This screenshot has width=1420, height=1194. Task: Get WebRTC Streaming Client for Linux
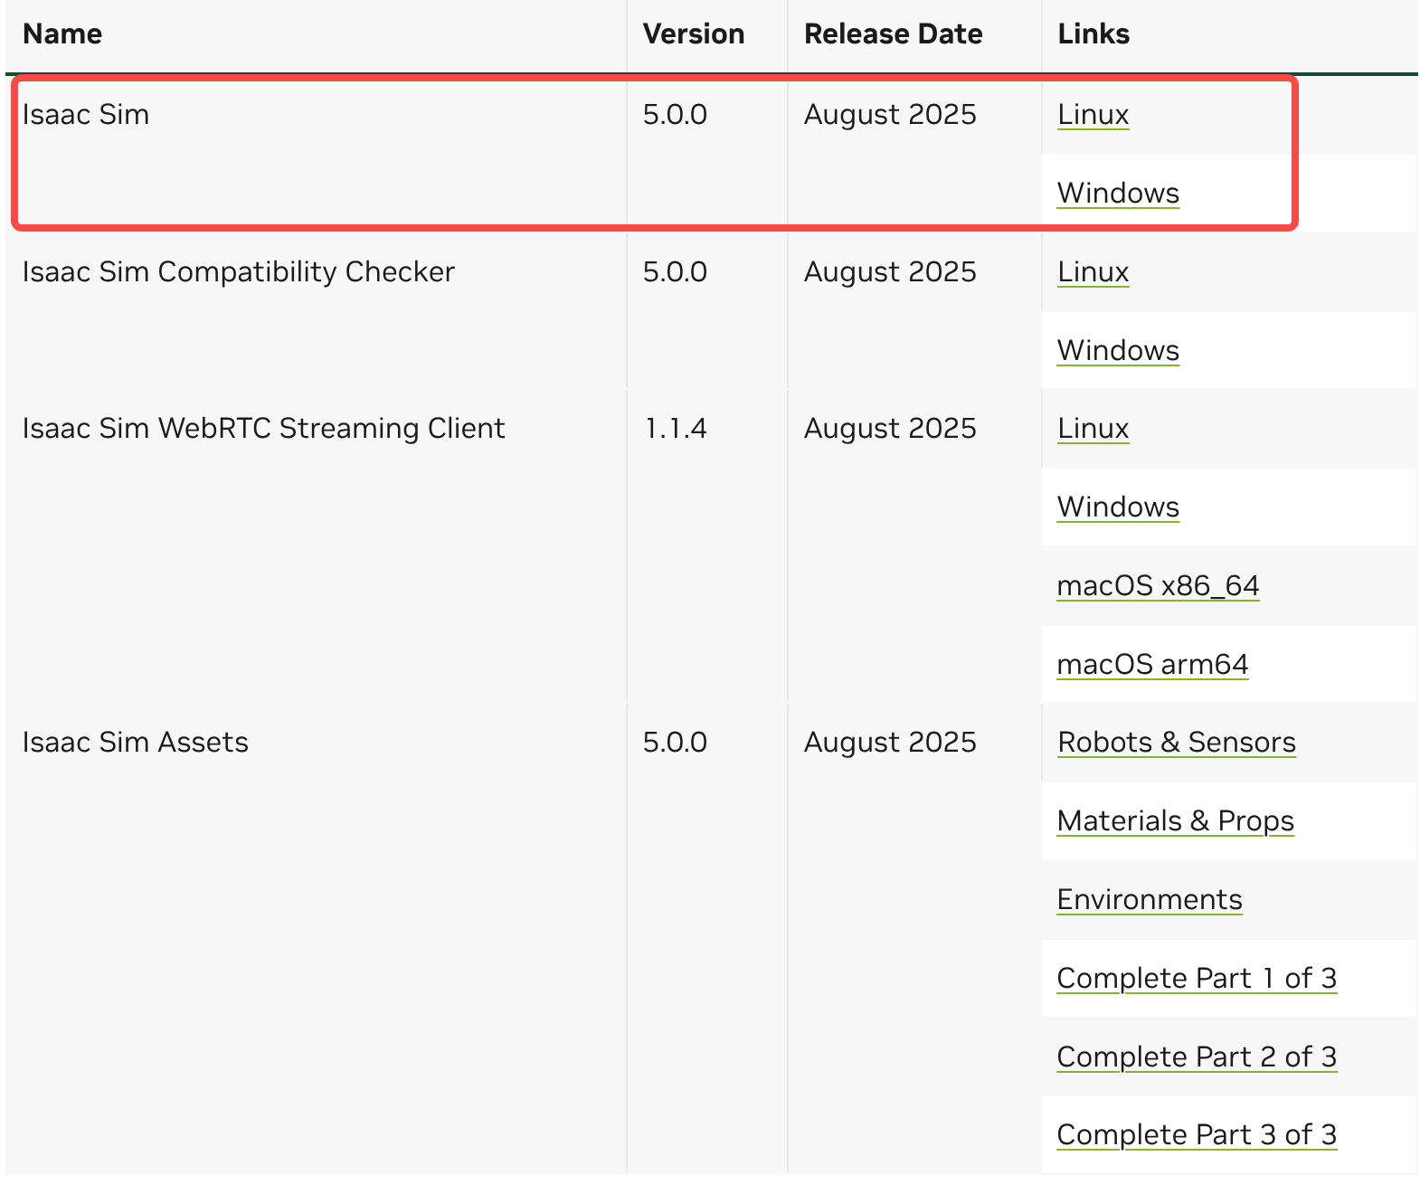(x=1093, y=429)
